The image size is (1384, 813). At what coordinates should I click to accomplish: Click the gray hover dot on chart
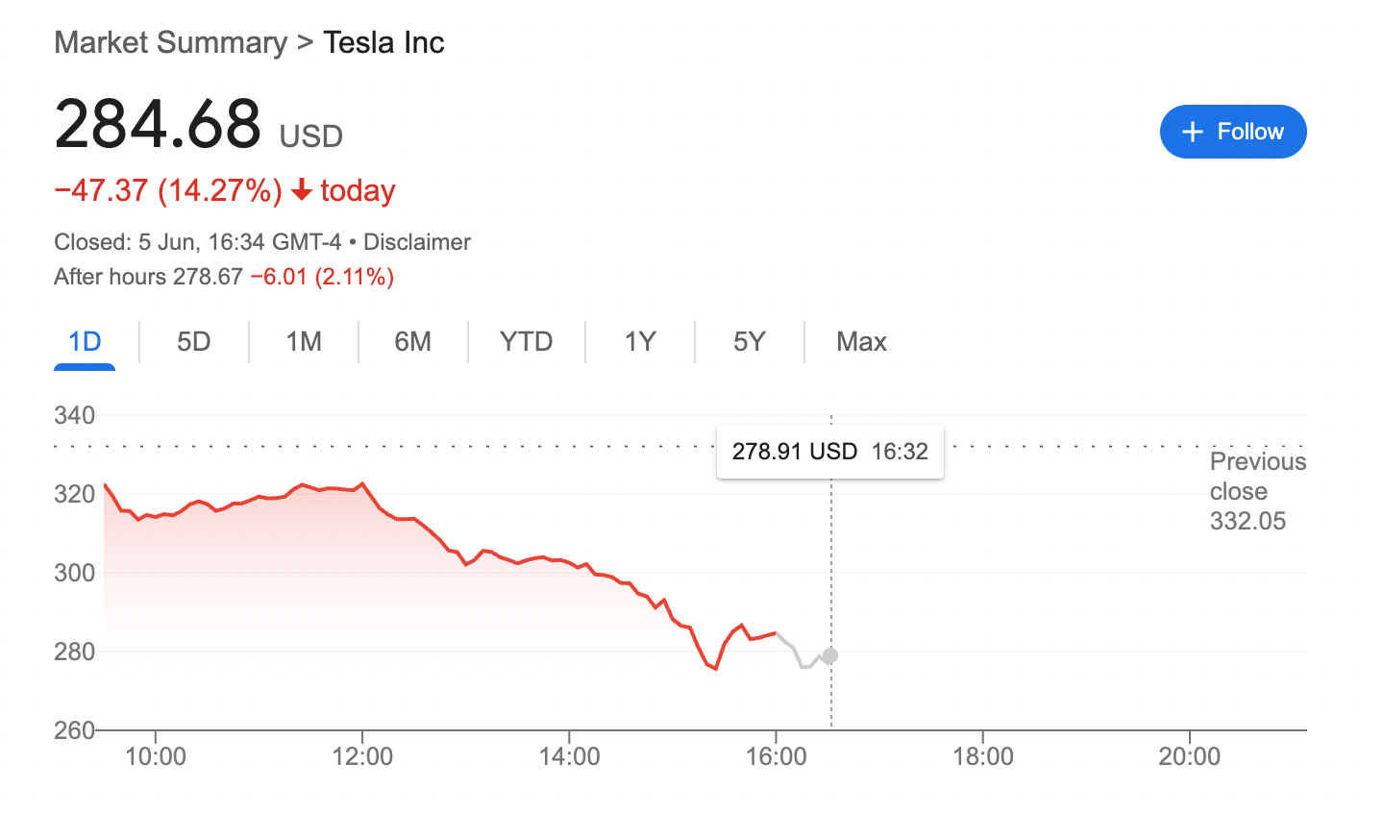coord(830,655)
